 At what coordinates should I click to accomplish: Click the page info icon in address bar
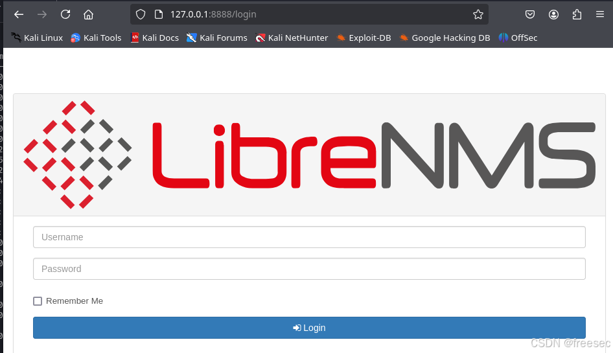(158, 14)
